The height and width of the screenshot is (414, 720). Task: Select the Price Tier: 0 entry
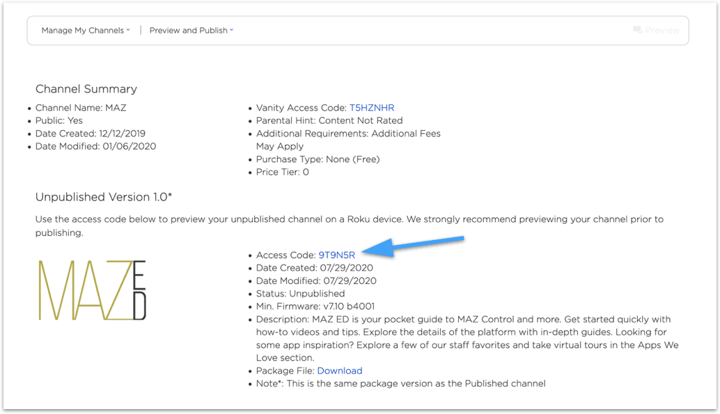click(x=283, y=172)
